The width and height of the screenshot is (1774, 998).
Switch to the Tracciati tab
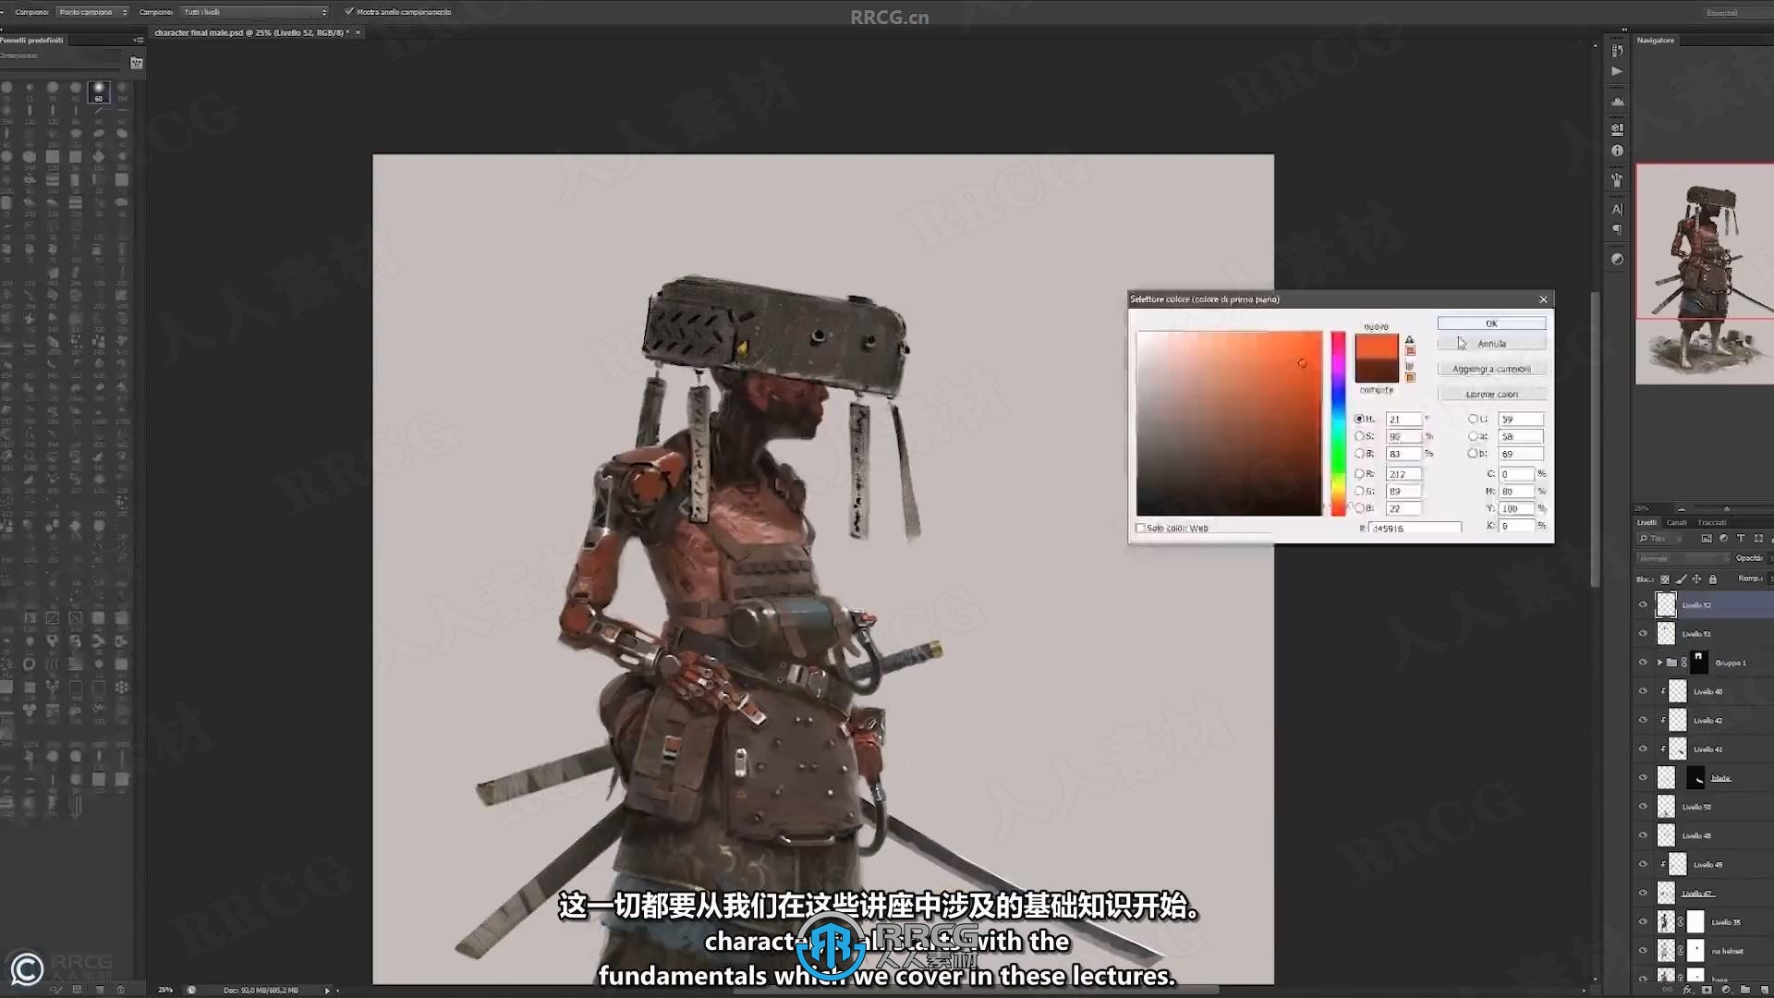click(x=1711, y=523)
